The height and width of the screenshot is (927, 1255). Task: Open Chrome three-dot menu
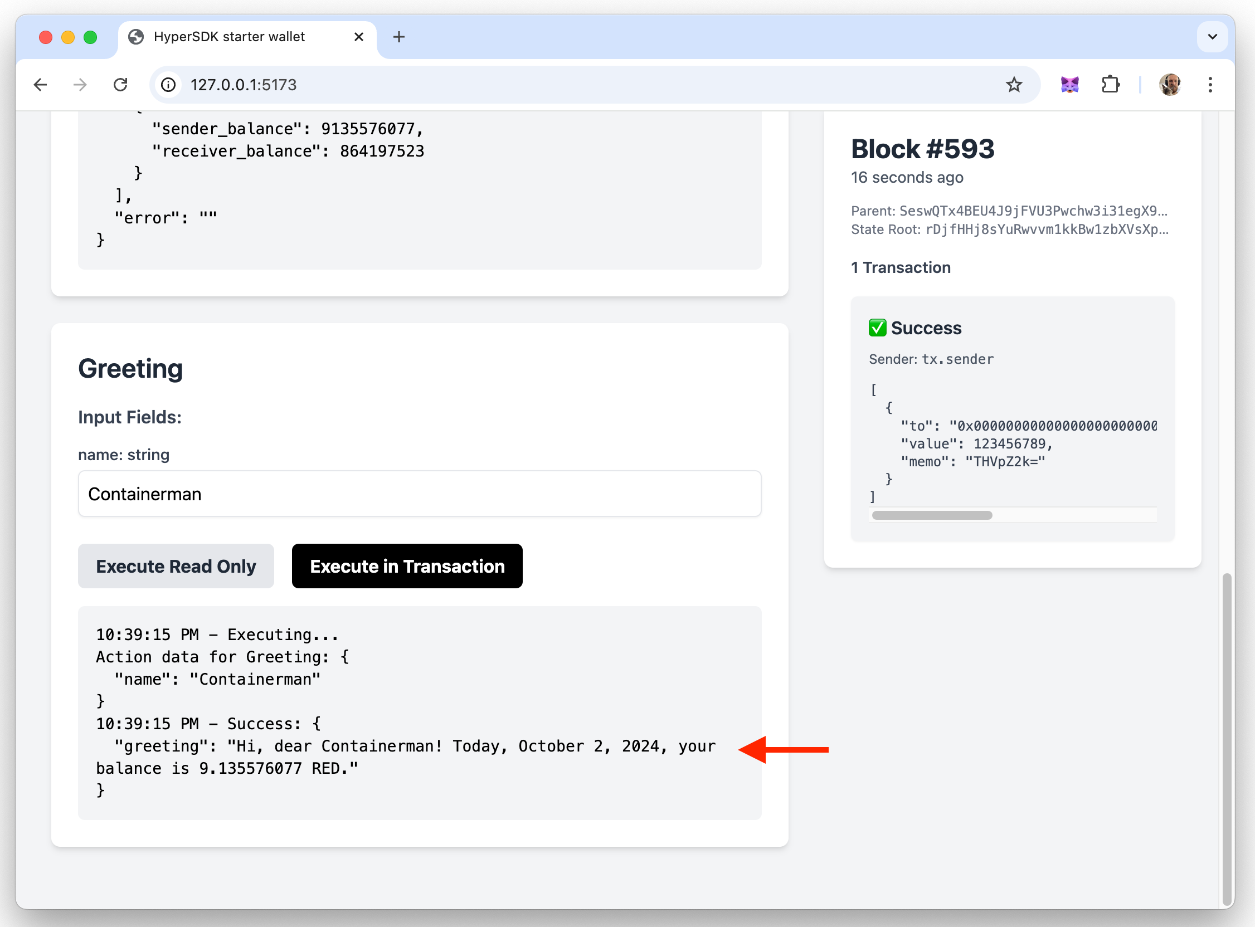1210,85
